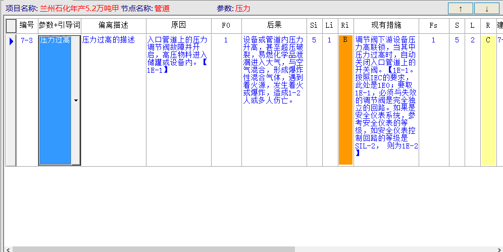Open the 压力过高 dropdown arrow

click(x=76, y=100)
